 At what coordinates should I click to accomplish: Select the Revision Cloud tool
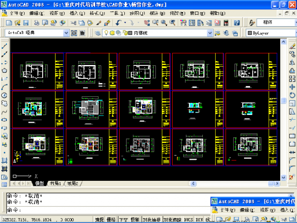pos(4,103)
